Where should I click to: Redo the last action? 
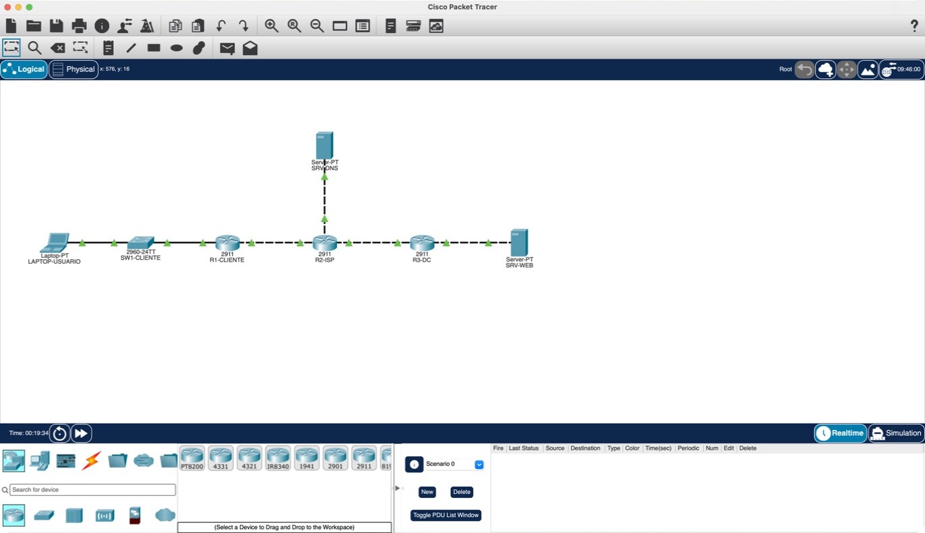tap(243, 26)
